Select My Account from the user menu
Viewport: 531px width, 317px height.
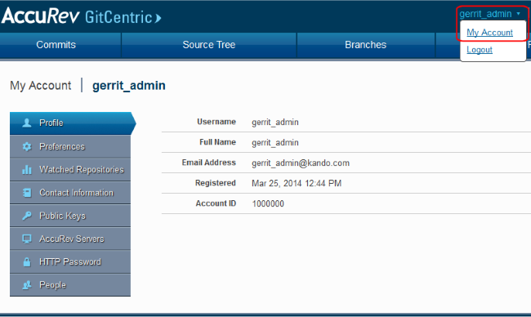point(489,33)
